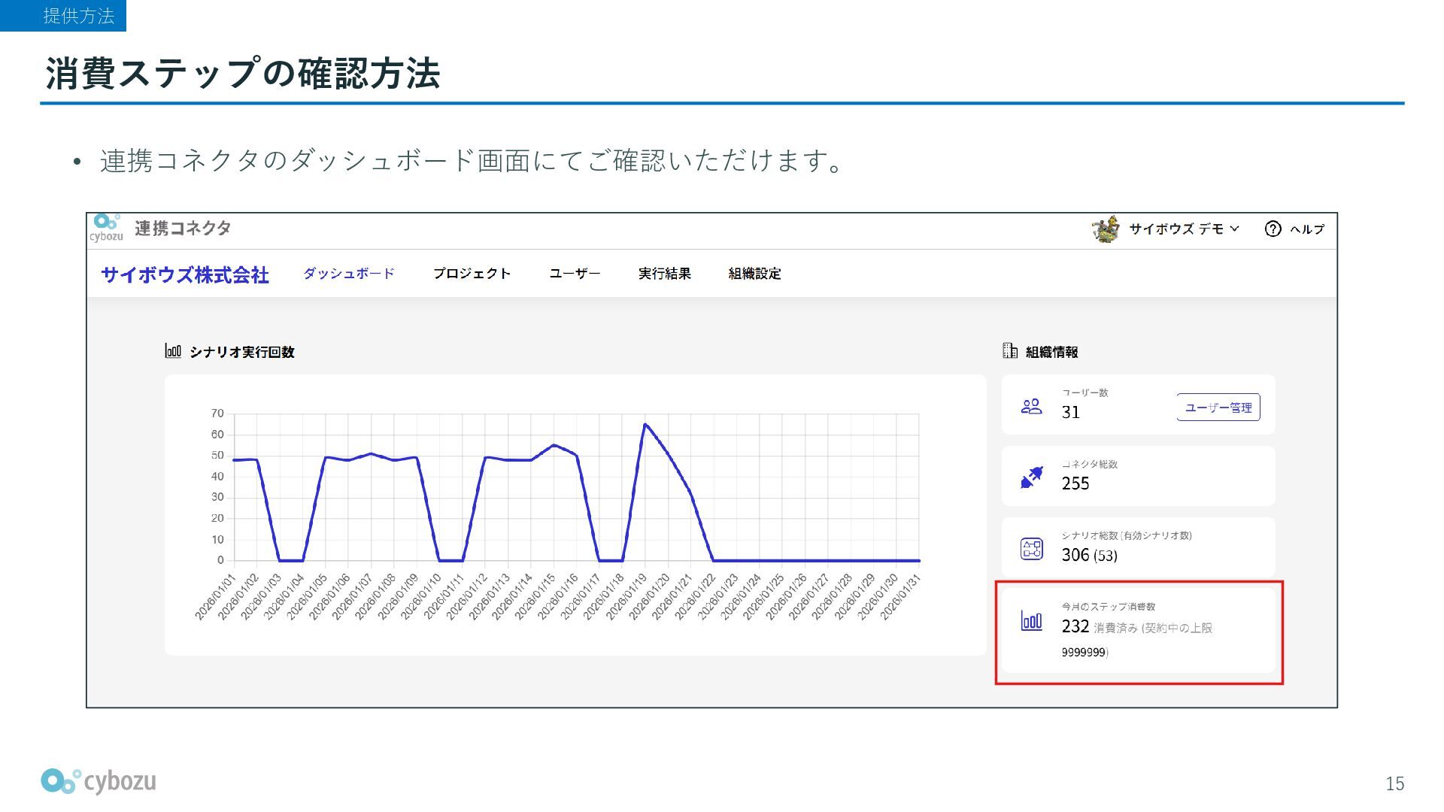
Task: Open the ダッシュボード tab
Action: [x=349, y=274]
